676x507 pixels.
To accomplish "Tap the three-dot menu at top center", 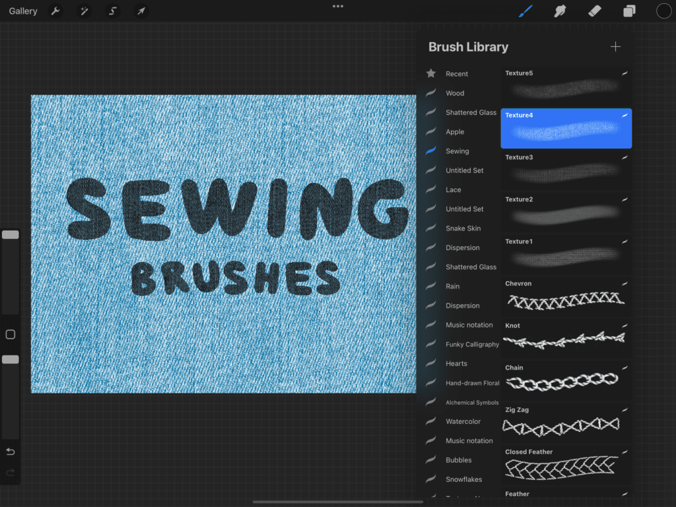I will [x=338, y=7].
